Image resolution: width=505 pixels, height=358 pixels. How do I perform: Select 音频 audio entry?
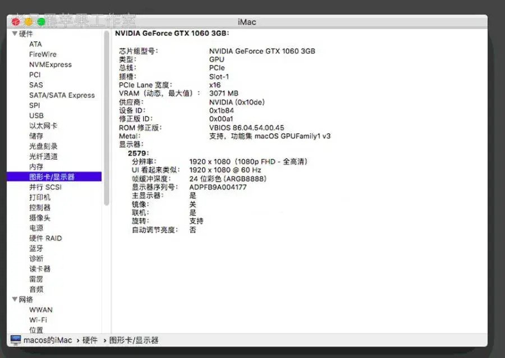coord(36,290)
